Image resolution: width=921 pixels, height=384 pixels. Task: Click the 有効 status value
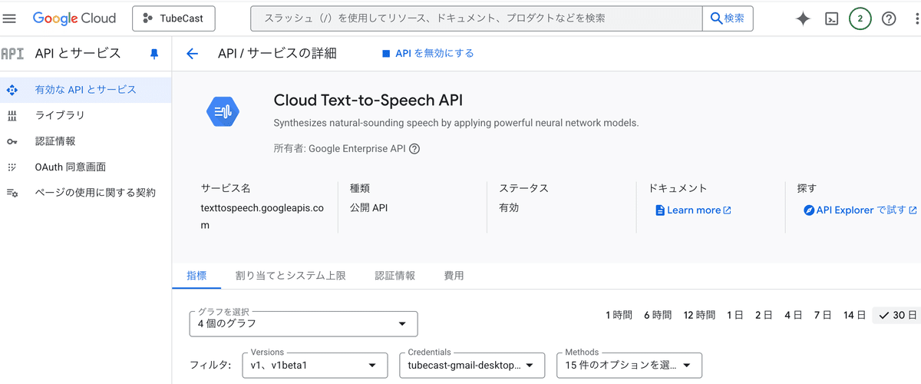[509, 207]
